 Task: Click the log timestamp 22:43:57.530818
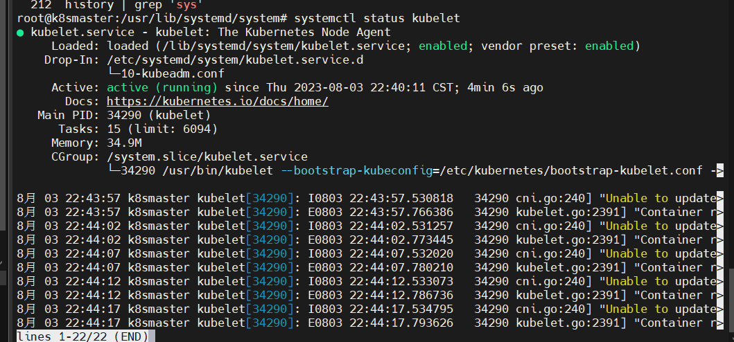tap(401, 198)
